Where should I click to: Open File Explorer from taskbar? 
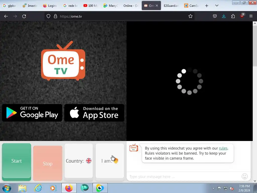22,188
